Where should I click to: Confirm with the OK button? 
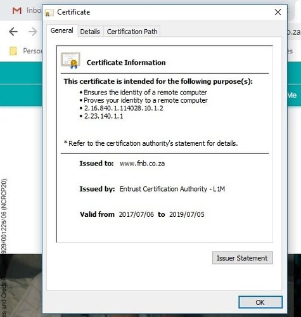[260, 302]
